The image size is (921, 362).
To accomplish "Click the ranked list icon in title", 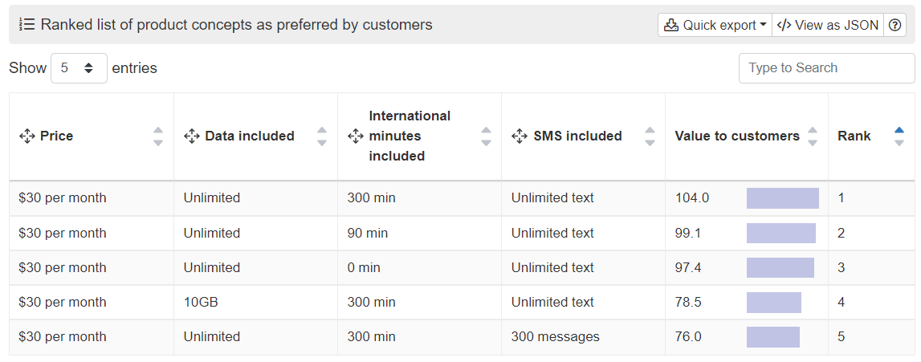I will (27, 25).
